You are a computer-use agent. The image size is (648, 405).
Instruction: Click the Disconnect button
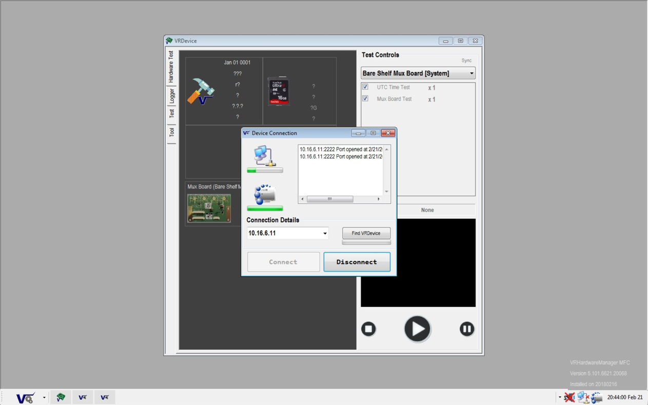[x=357, y=262]
